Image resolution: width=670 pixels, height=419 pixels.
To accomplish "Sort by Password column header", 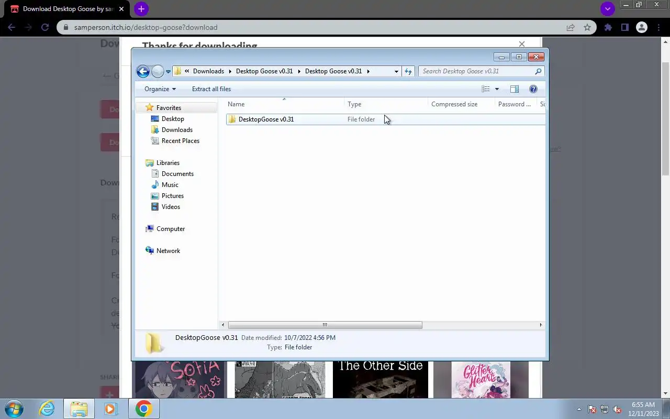I will [x=516, y=104].
